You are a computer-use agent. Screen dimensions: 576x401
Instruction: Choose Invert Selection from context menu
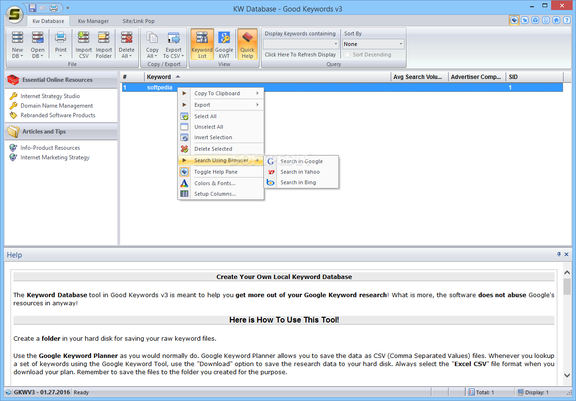point(221,137)
